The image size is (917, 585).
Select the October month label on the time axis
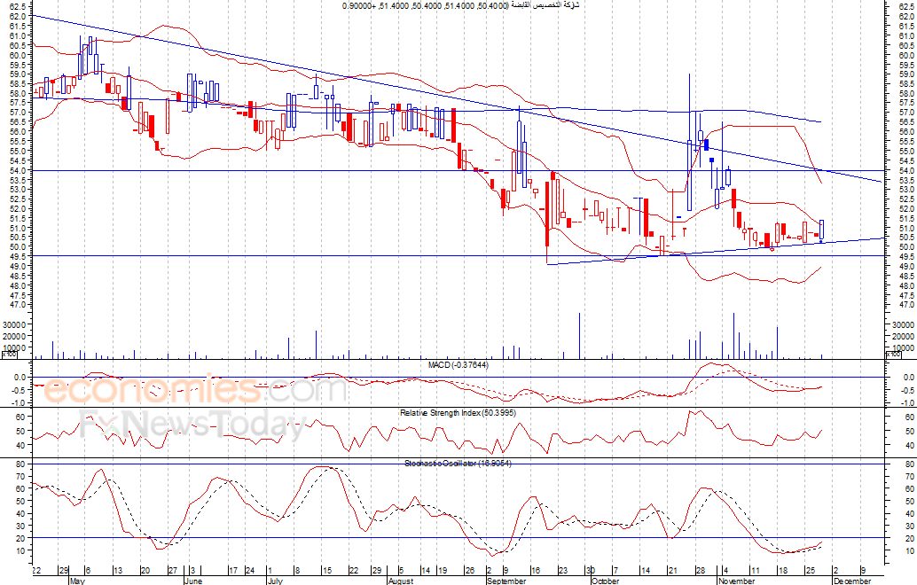click(605, 581)
